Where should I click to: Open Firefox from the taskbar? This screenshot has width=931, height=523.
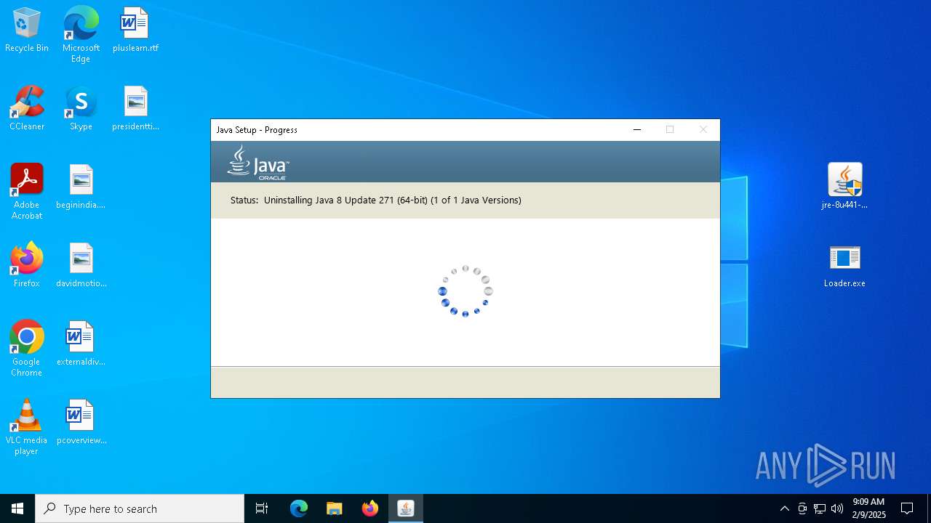tap(370, 508)
